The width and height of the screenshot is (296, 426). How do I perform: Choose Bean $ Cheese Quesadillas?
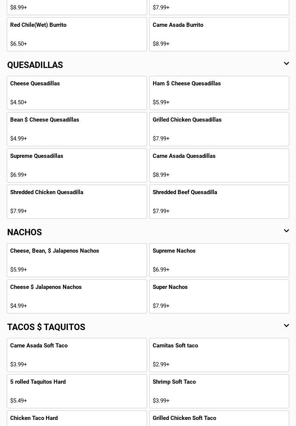coord(77,129)
